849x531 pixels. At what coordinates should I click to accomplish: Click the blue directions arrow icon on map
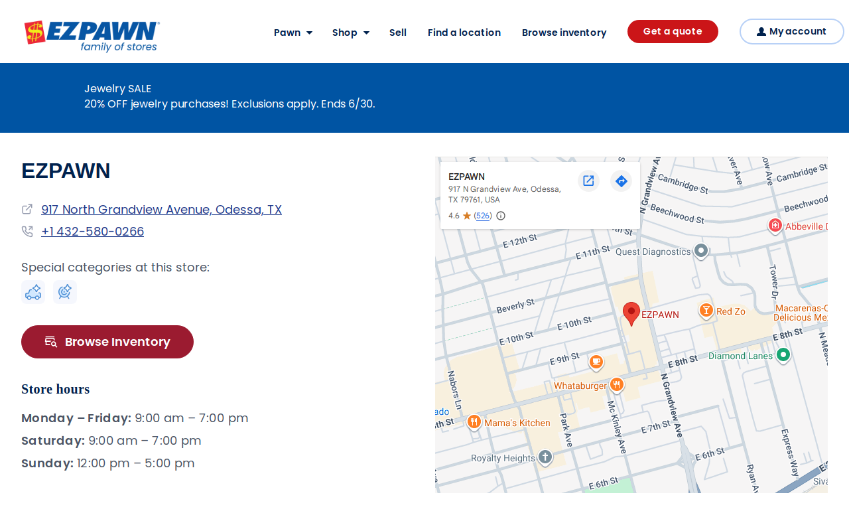point(621,181)
